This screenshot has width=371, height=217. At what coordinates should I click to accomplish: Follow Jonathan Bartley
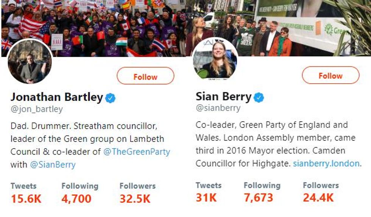pos(145,76)
